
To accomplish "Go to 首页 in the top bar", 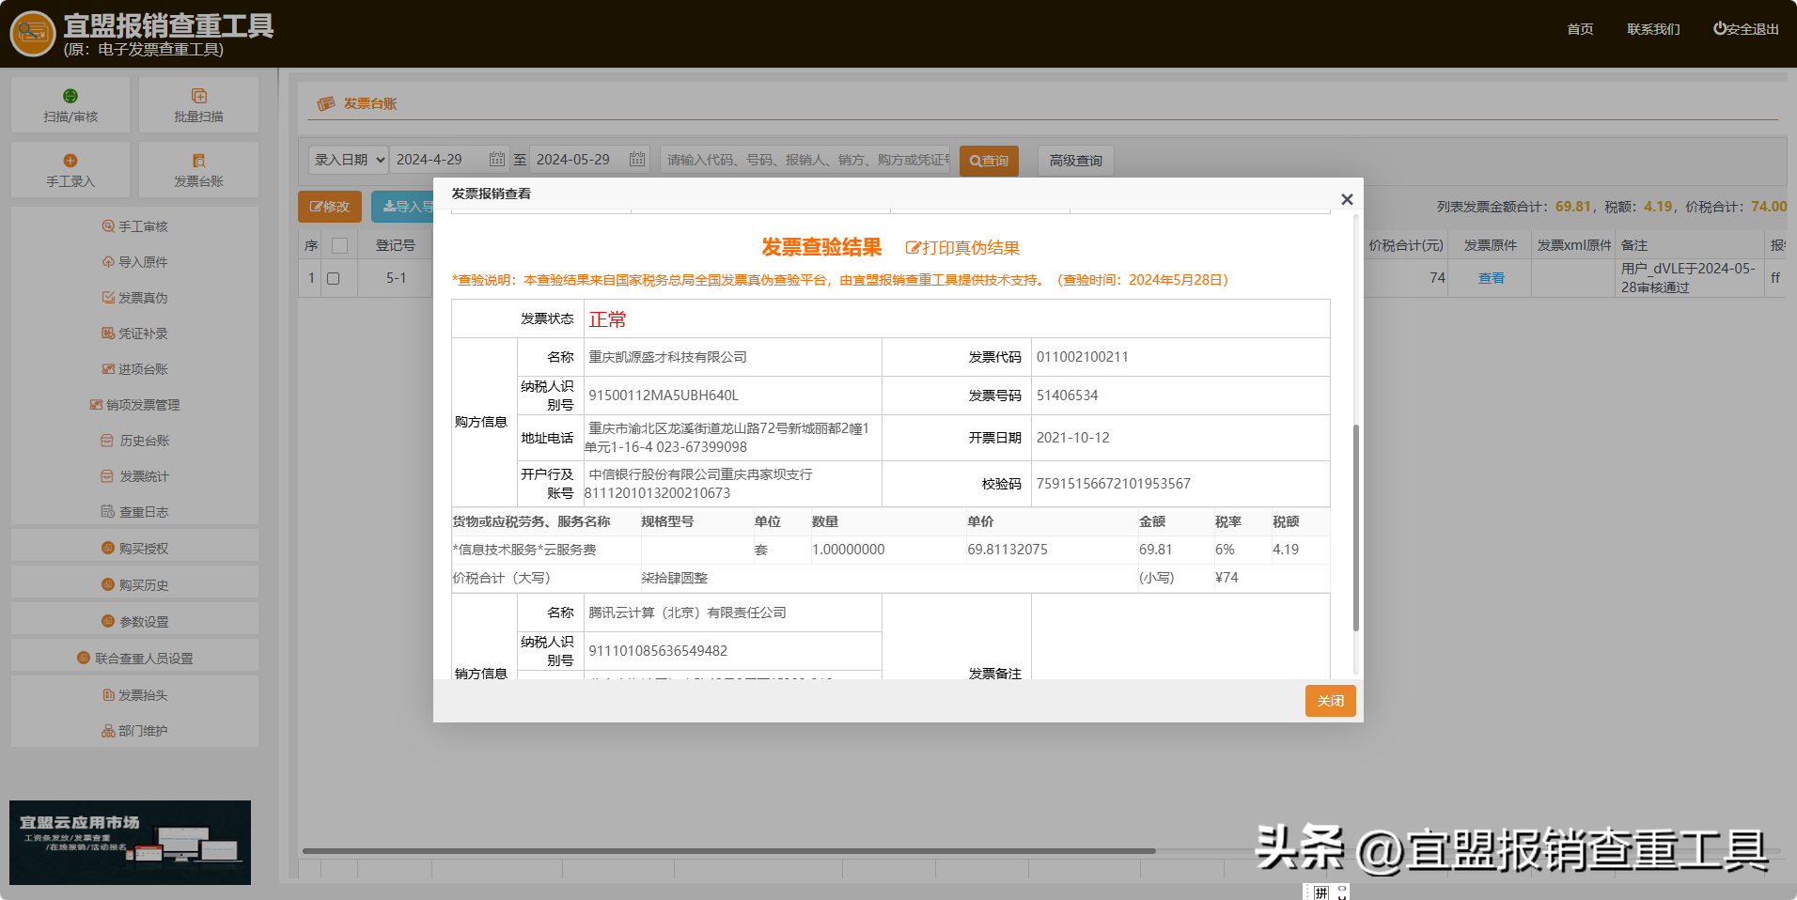I will pyautogui.click(x=1580, y=29).
